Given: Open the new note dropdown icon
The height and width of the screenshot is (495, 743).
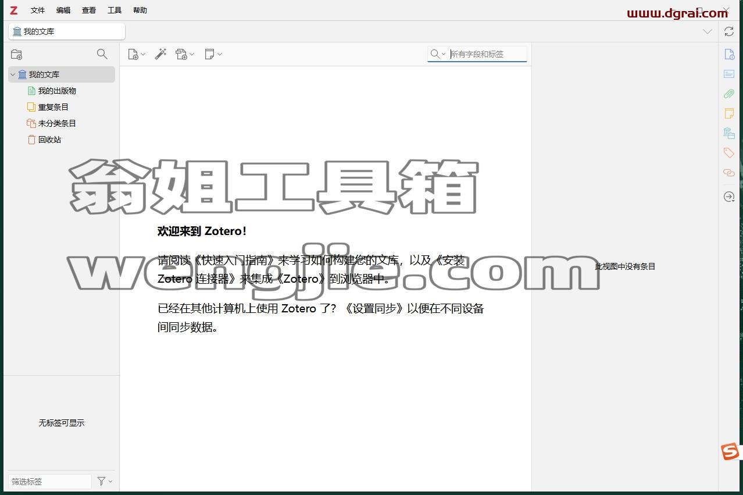Looking at the screenshot, I should (213, 54).
